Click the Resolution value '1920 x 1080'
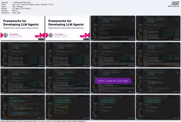The height and width of the screenshot is (122, 181). (x=16, y=13)
